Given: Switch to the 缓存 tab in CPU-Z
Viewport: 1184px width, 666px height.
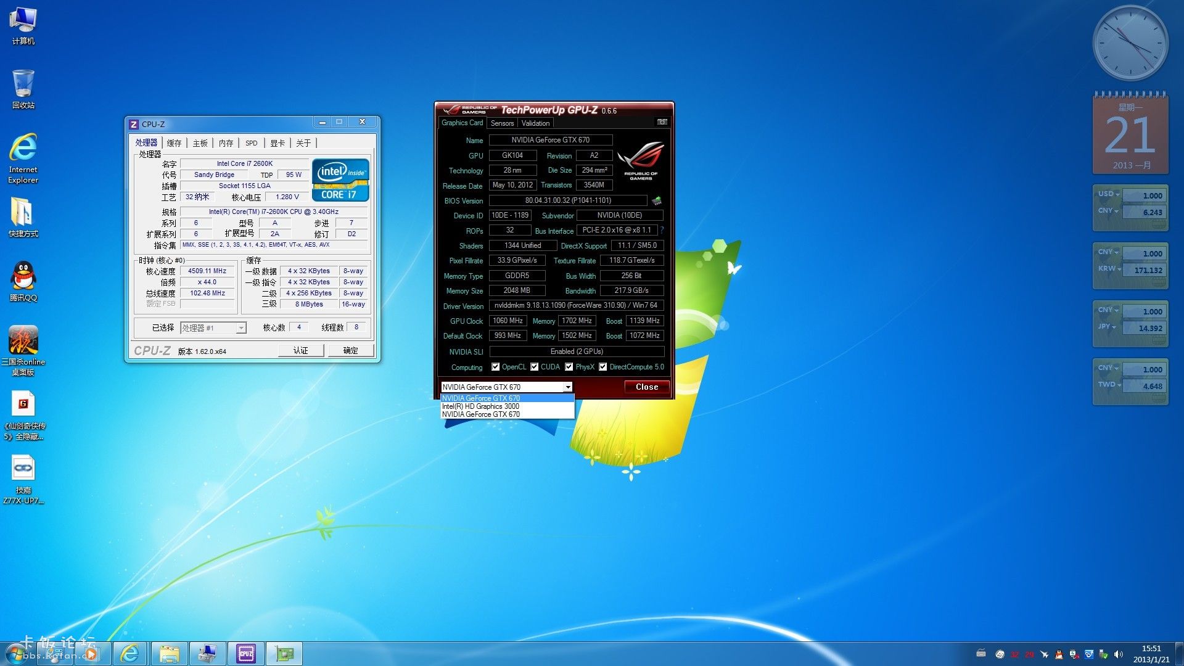Looking at the screenshot, I should click(175, 143).
